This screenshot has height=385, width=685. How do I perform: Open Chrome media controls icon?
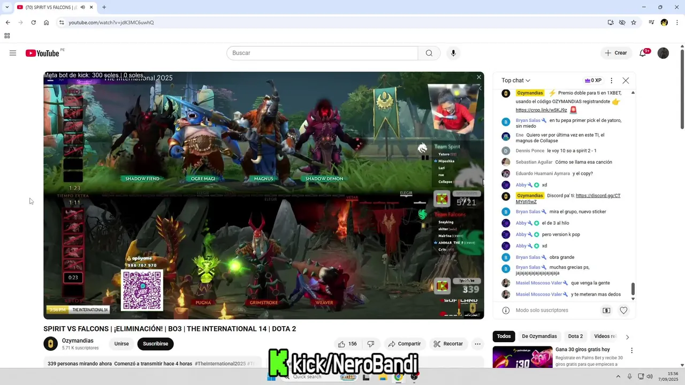coord(651,22)
